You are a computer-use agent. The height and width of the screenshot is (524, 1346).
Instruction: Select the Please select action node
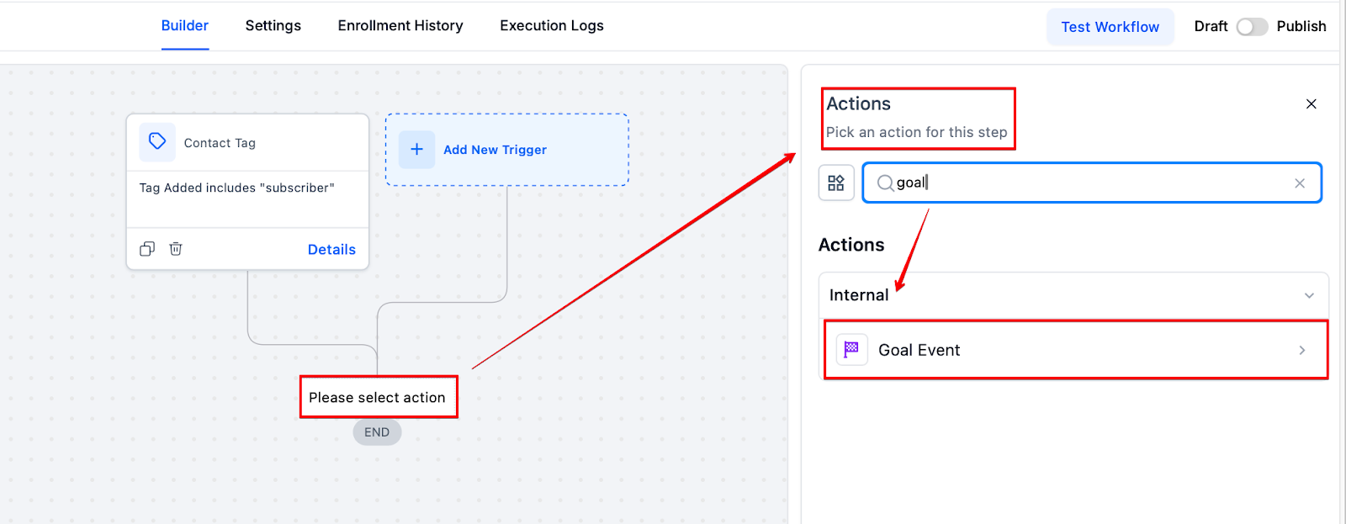(x=378, y=397)
